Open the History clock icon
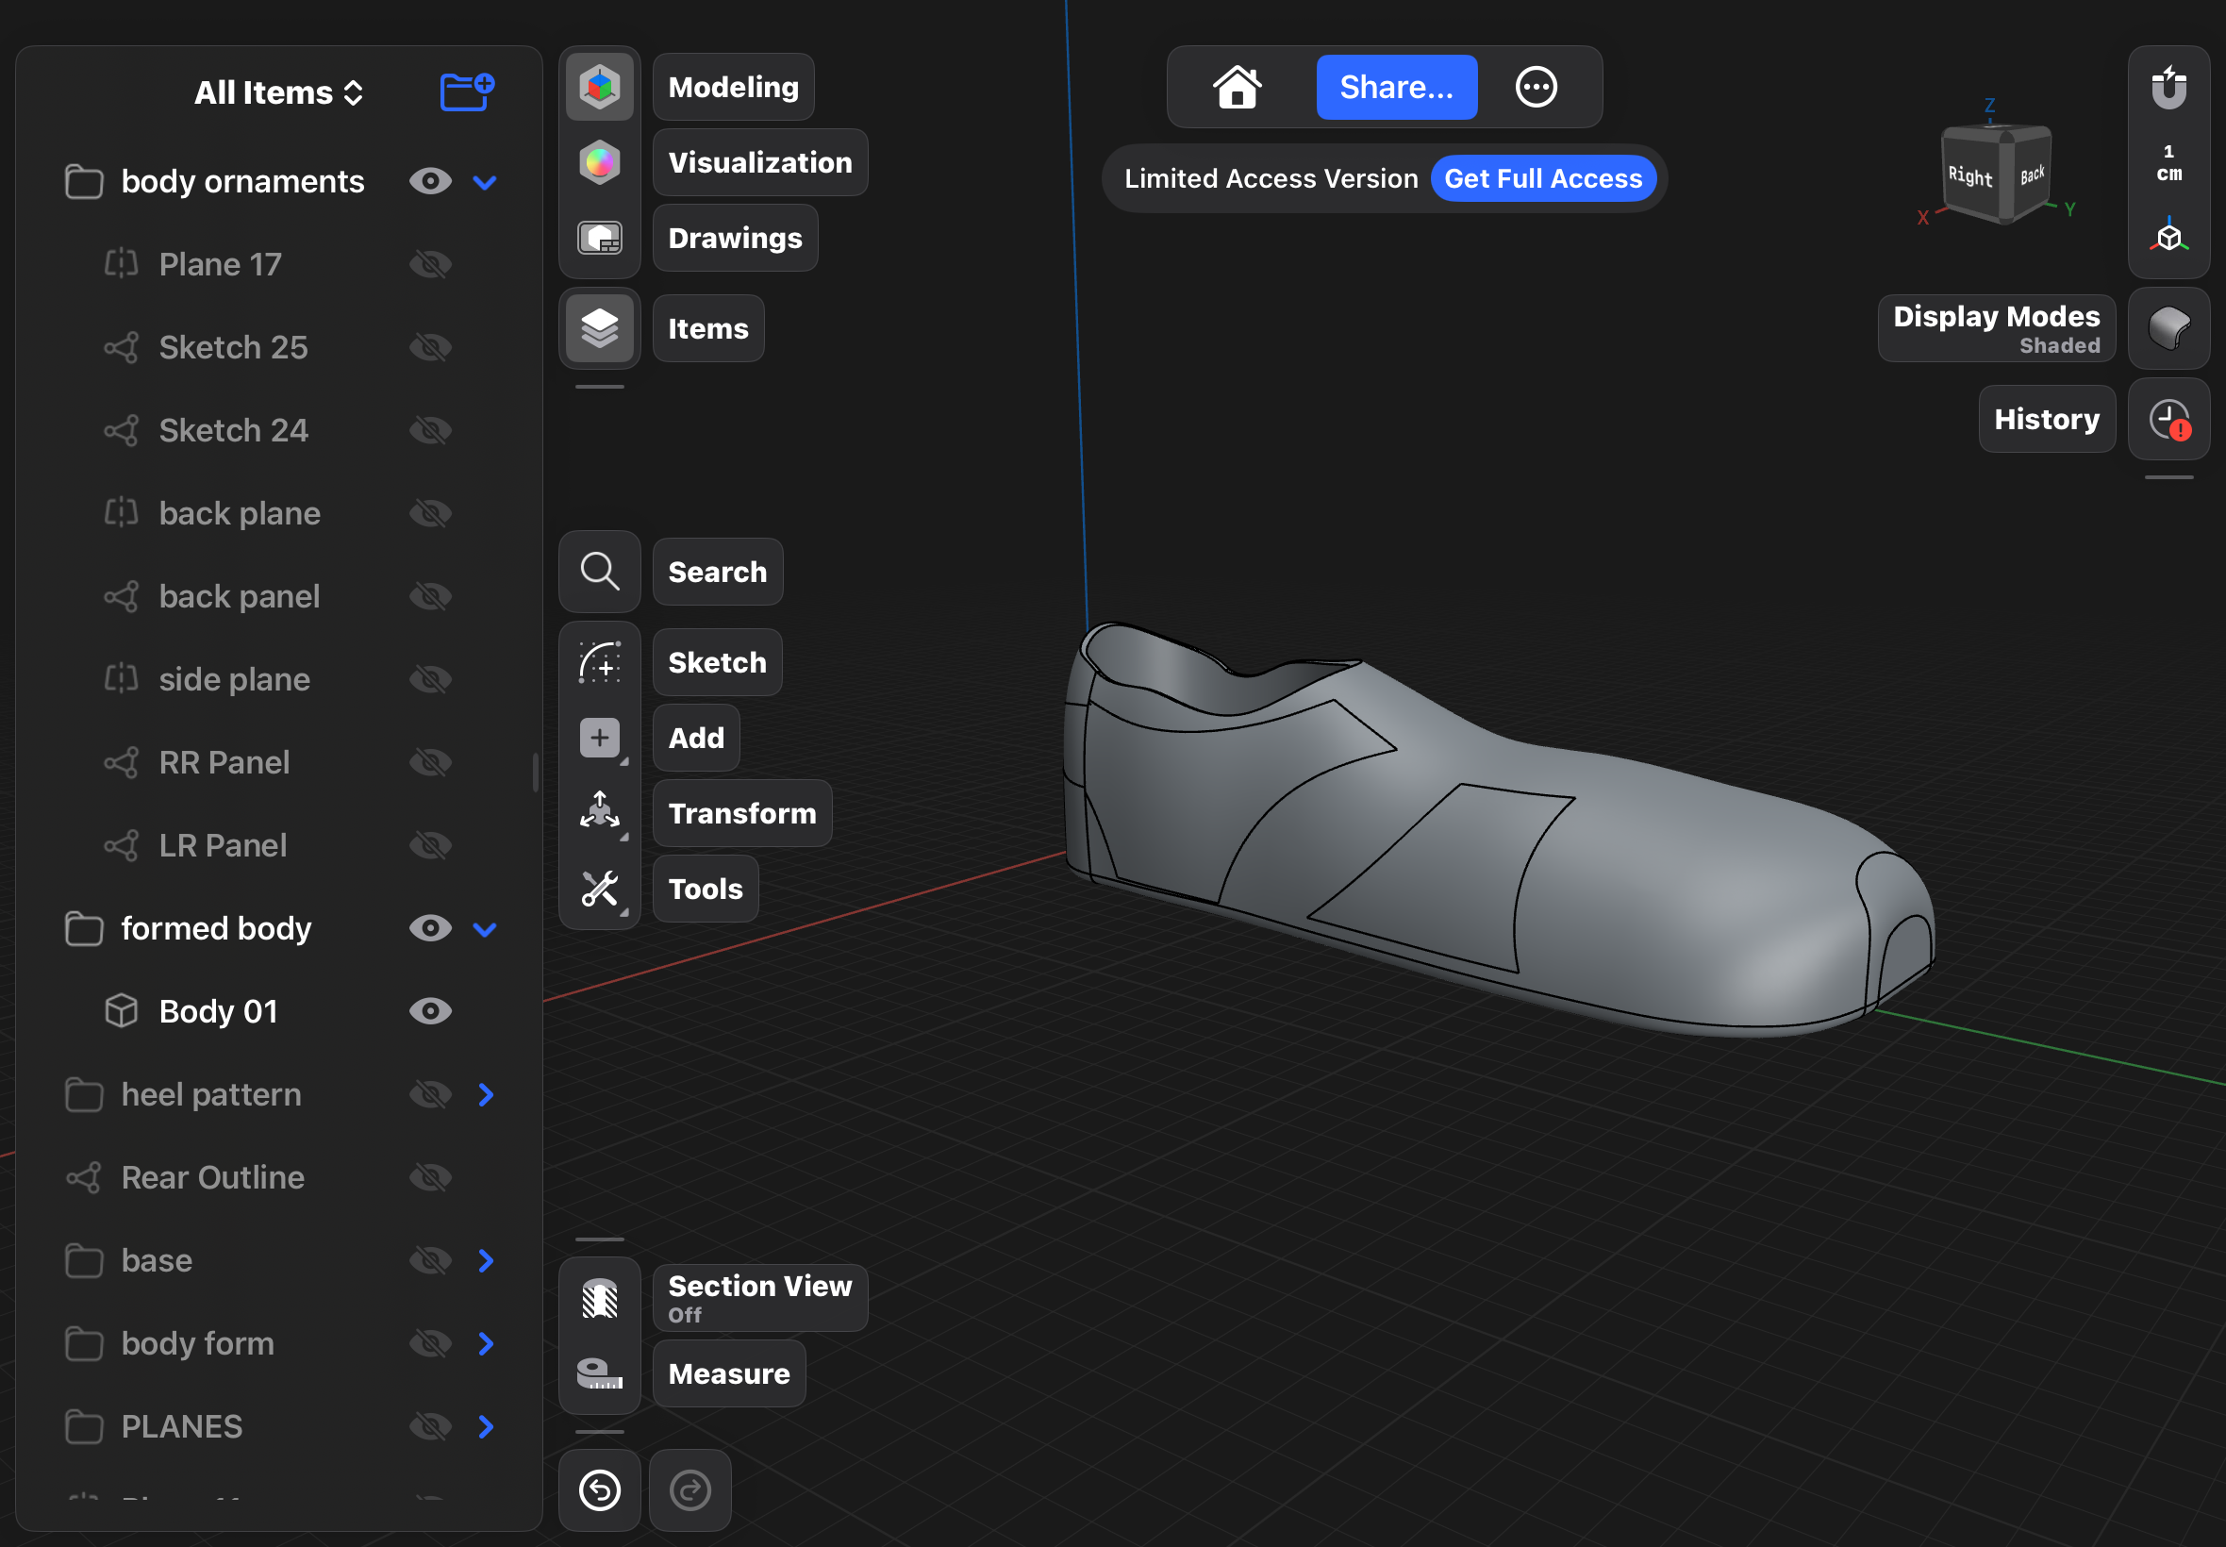Image resolution: width=2226 pixels, height=1547 pixels. point(2168,420)
